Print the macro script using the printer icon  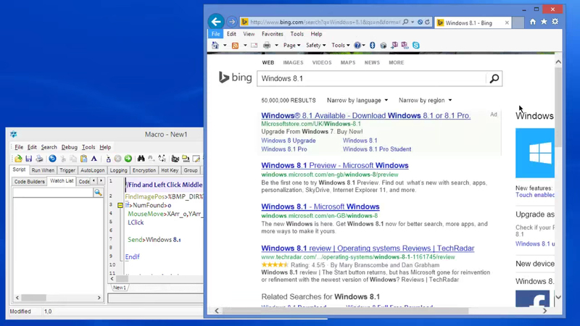tap(39, 159)
